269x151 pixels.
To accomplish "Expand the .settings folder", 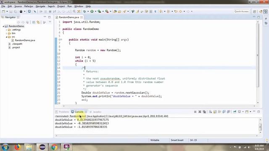I will click(x=7, y=30).
